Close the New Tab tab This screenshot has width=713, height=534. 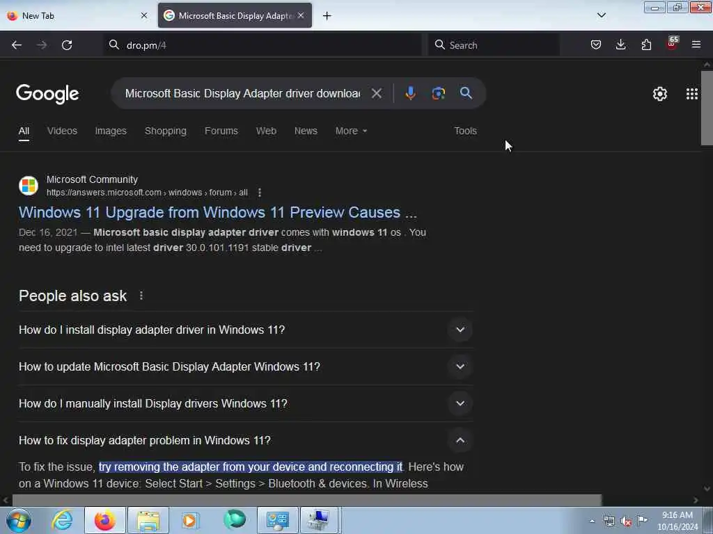tap(144, 15)
